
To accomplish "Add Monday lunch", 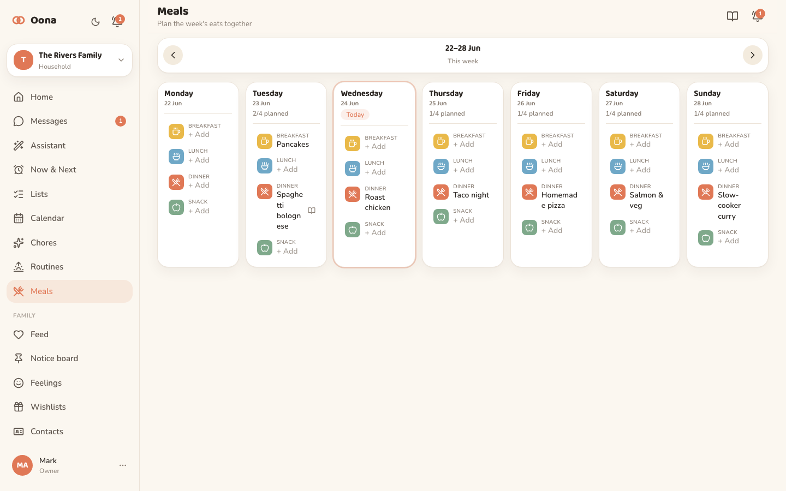I will 199,160.
